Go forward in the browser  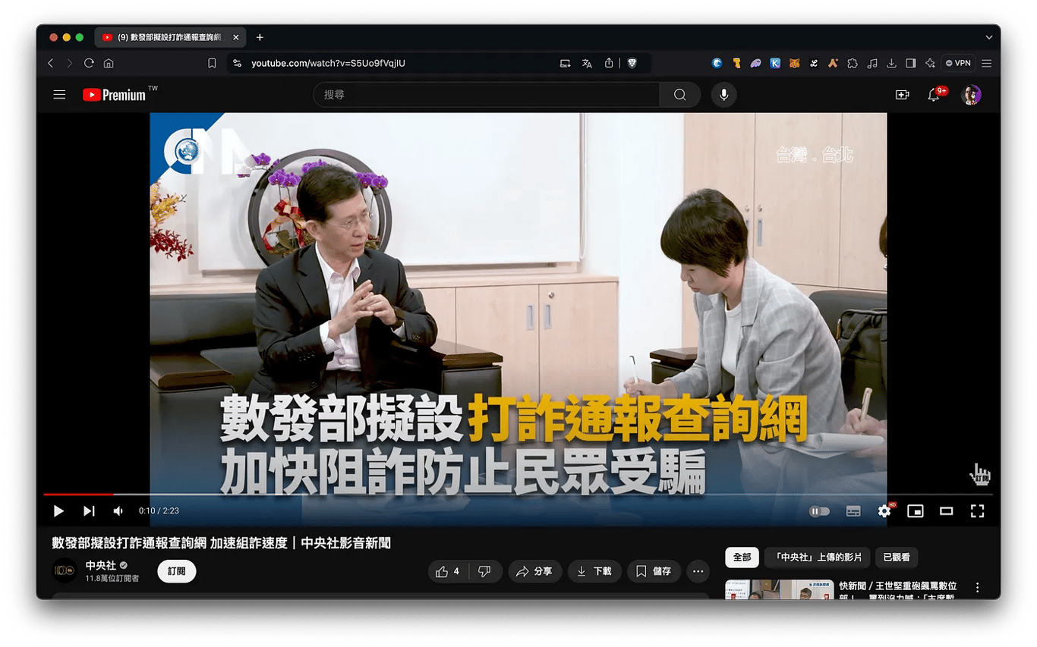click(x=70, y=63)
